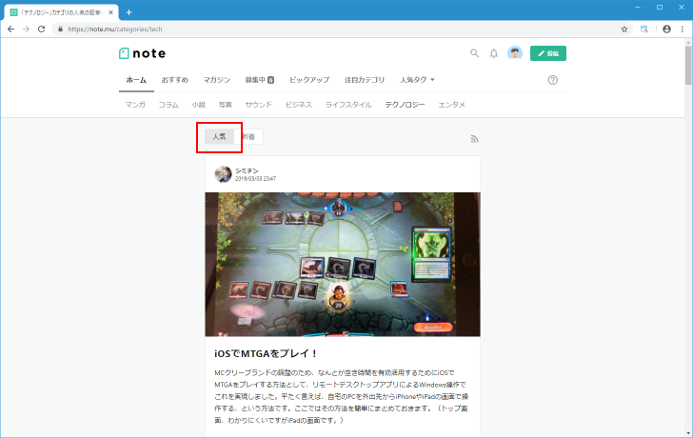
Task: Open the テクノロジー category
Action: click(405, 105)
